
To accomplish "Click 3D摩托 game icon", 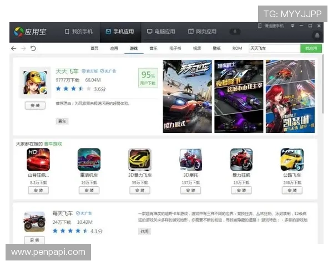I will coord(191,160).
